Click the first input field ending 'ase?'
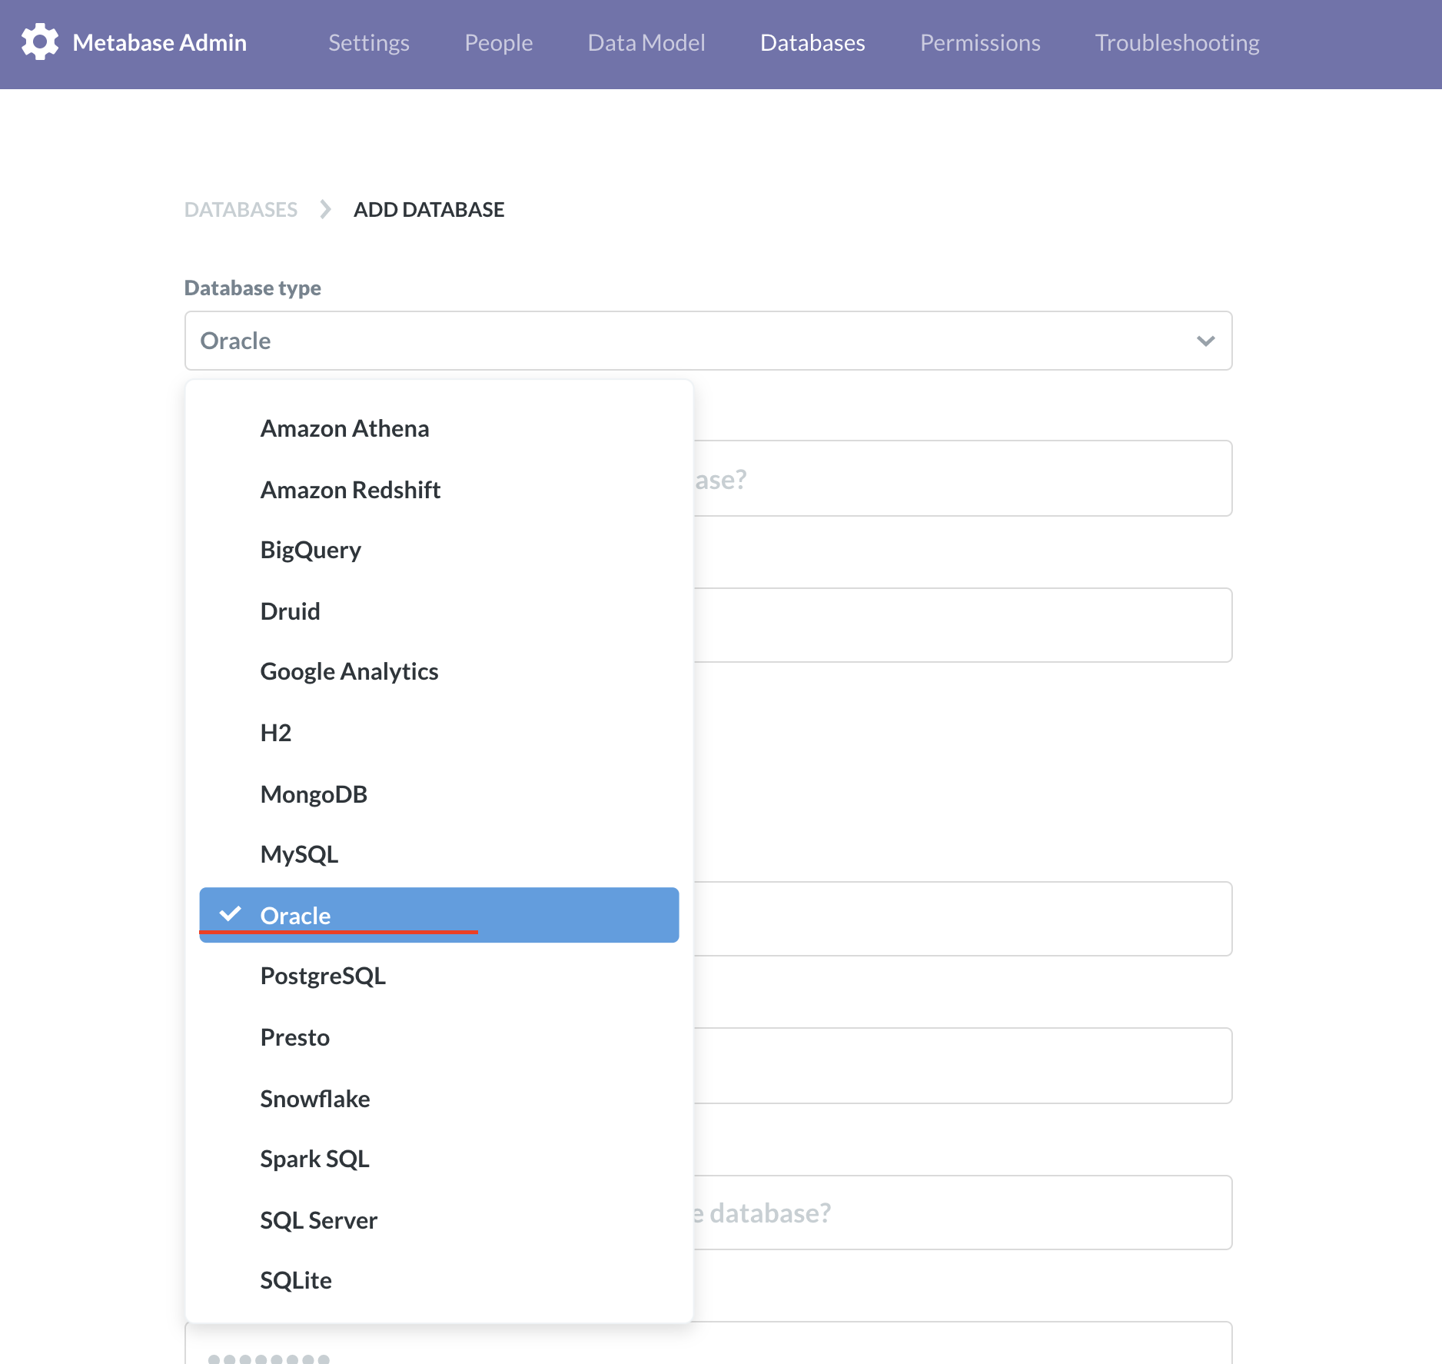Viewport: 1442px width, 1364px height. [962, 478]
